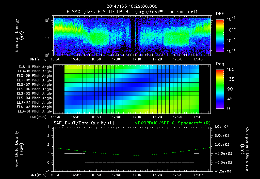Select the ELS-09 Pitch Angle row label
Image resolution: width=260 pixels, height=179 pixels.
35,76
